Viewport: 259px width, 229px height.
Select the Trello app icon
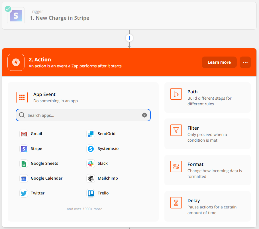[91, 193]
